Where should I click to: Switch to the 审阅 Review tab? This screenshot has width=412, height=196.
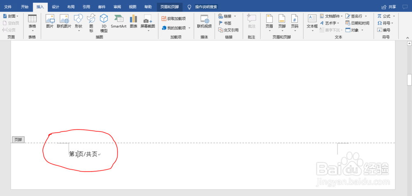(x=117, y=7)
